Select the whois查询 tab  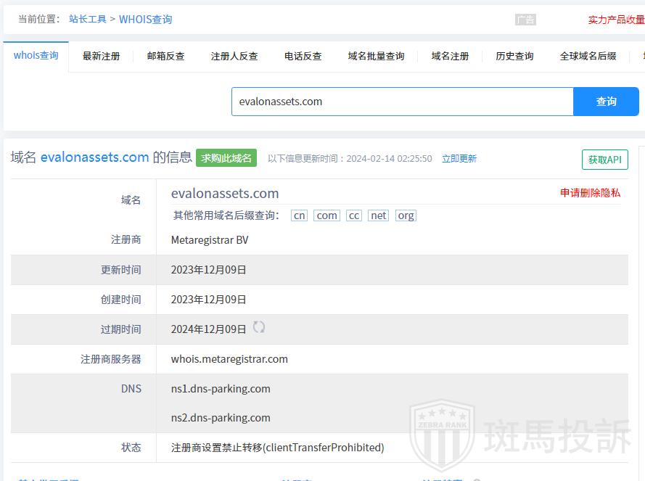(36, 56)
